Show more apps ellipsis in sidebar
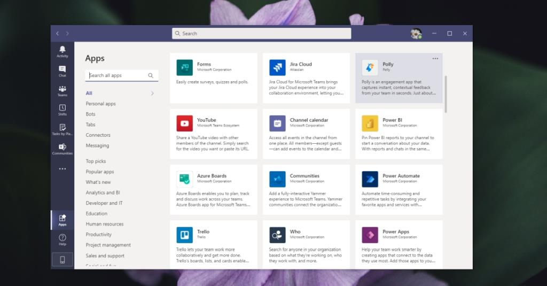The height and width of the screenshot is (286, 547). pos(62,169)
